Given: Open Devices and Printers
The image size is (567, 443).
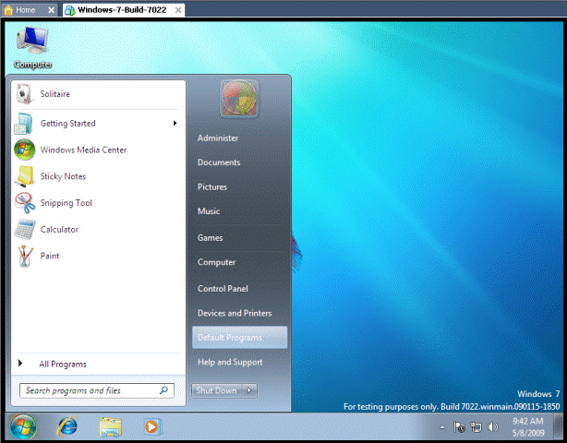Looking at the screenshot, I should pos(235,313).
